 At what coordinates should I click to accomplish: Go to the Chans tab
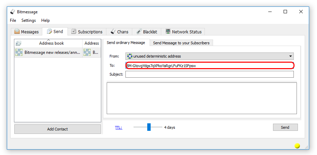pyautogui.click(x=119, y=32)
